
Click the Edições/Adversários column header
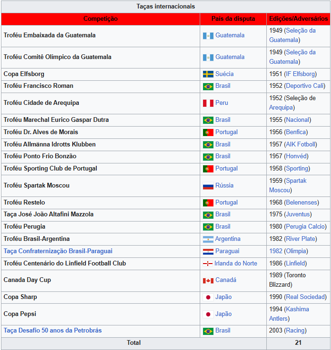(x=298, y=19)
